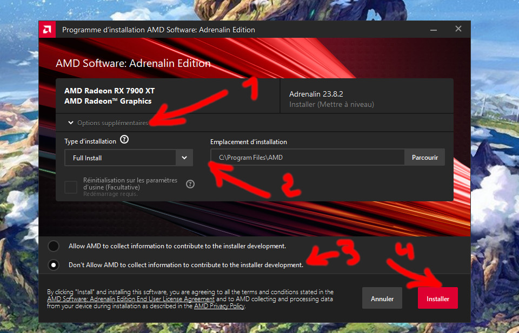Click the AMD Software: Adrenalin Edition heading
The image size is (519, 333).
[133, 63]
